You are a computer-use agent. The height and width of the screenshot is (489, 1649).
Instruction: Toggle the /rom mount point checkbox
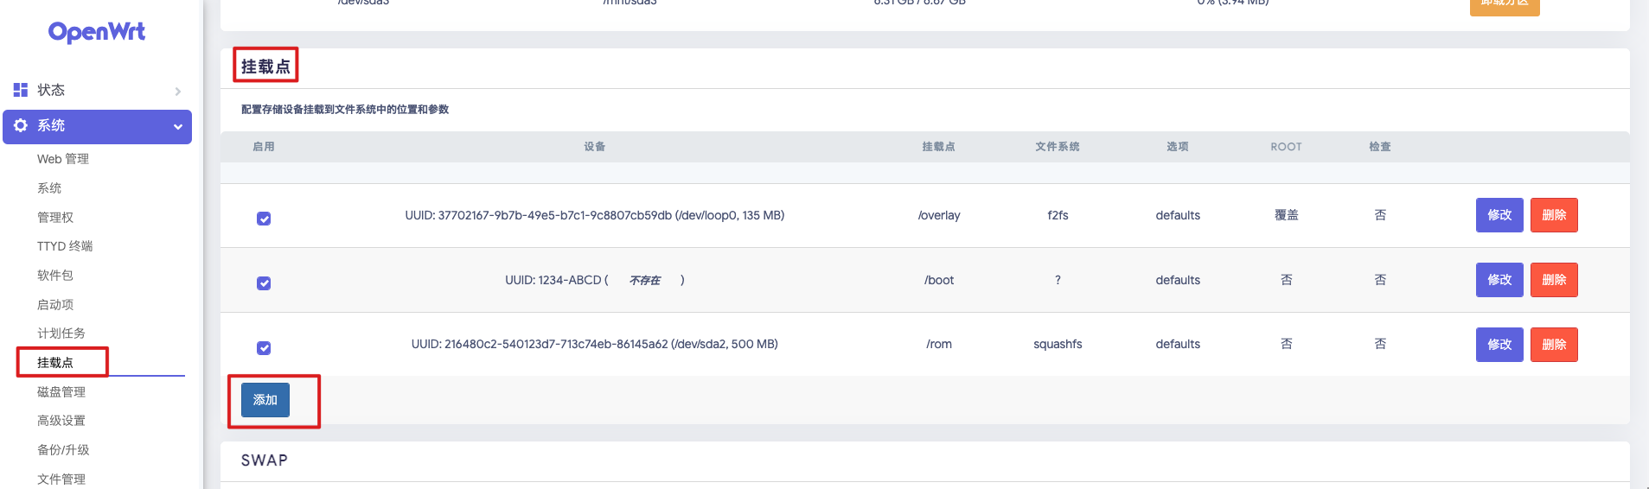[264, 348]
